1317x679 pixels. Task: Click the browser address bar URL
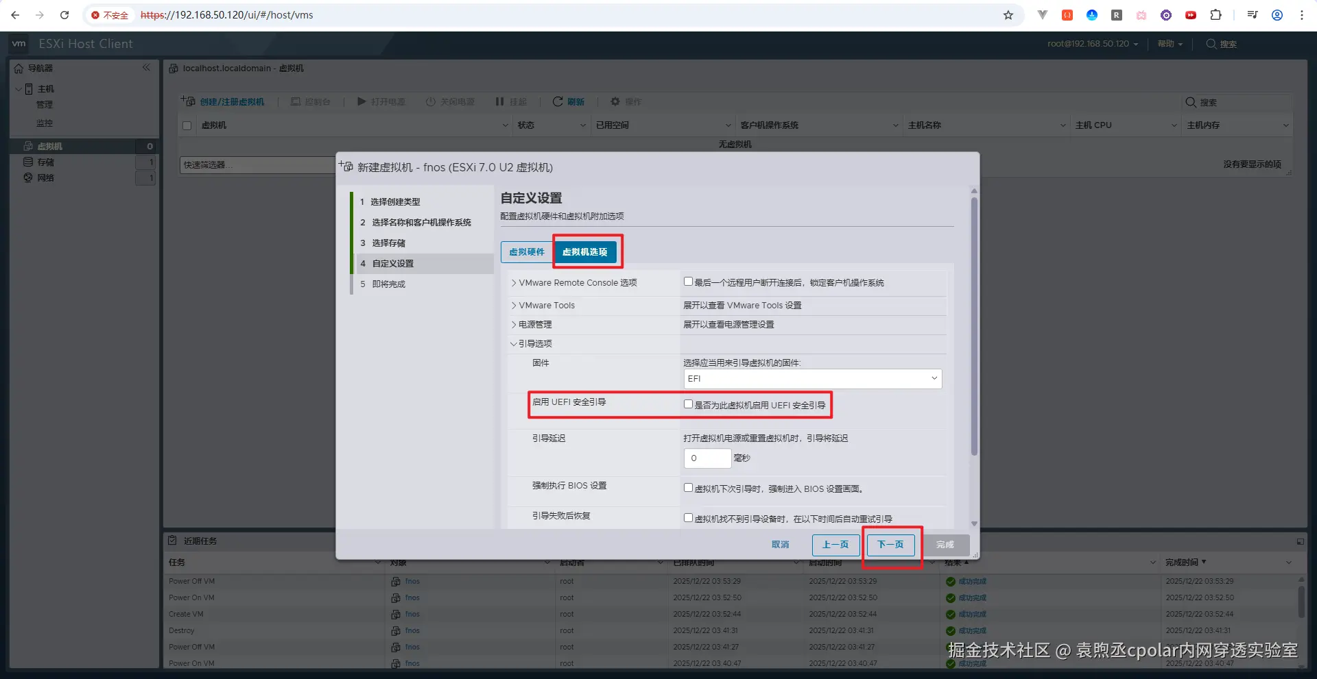pyautogui.click(x=226, y=15)
